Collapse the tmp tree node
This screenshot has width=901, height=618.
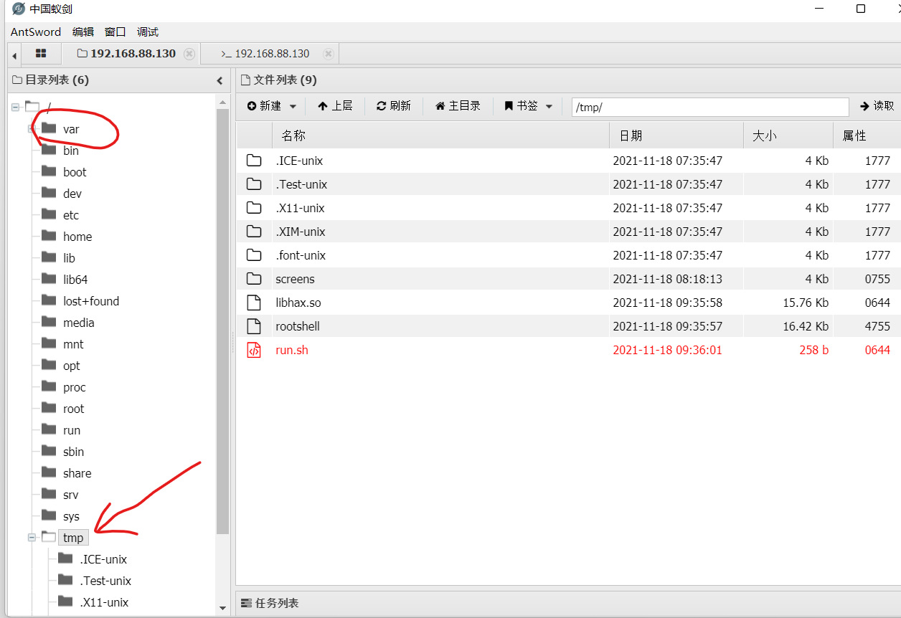pyautogui.click(x=32, y=537)
